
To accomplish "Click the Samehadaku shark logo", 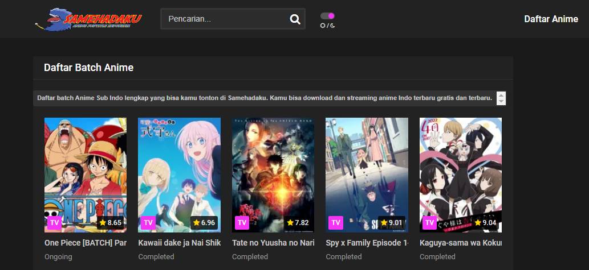I will pos(88,19).
